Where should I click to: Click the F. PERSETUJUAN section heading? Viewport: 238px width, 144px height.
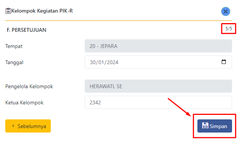(26, 30)
